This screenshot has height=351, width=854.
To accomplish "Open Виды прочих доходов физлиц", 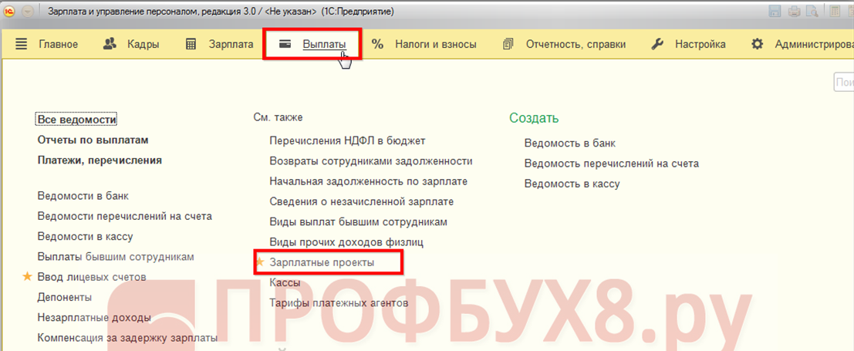I will point(346,242).
